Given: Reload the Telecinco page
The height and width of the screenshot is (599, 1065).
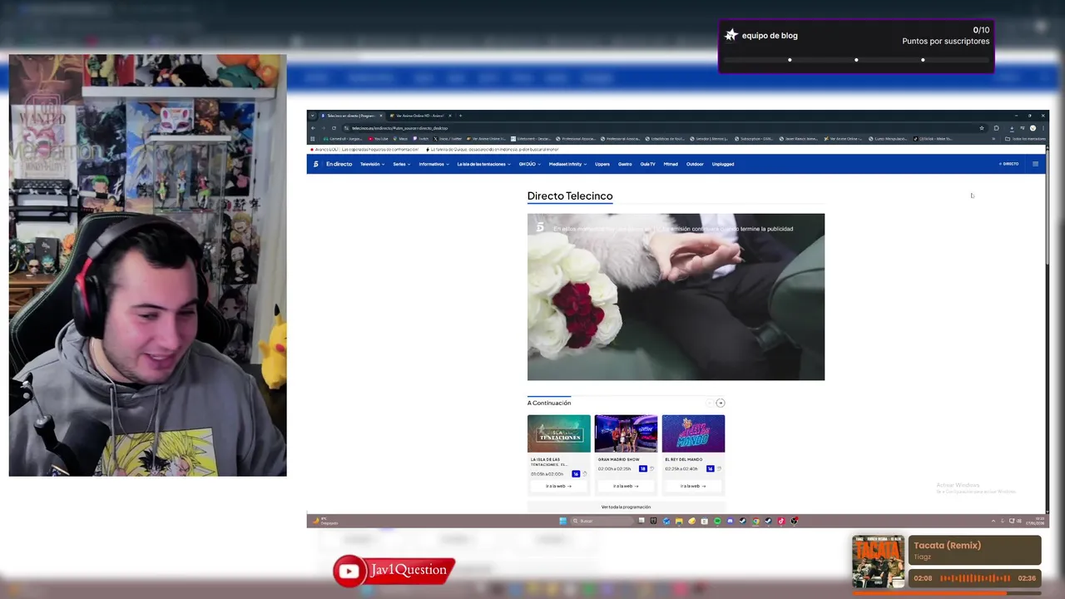Looking at the screenshot, I should tap(334, 128).
